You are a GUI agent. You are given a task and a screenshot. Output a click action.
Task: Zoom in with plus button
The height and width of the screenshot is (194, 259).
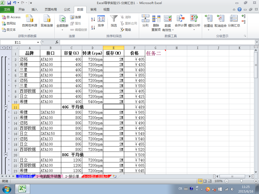256,181
